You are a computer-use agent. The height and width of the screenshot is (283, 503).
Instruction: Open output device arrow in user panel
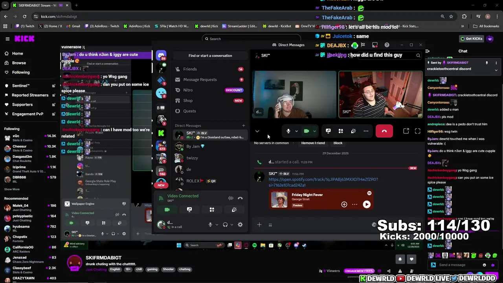pos(231,225)
